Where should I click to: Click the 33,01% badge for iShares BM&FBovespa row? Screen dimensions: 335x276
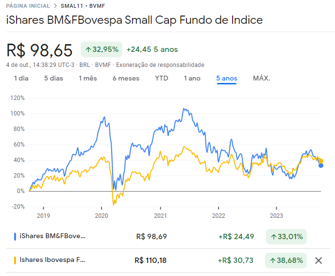point(286,237)
